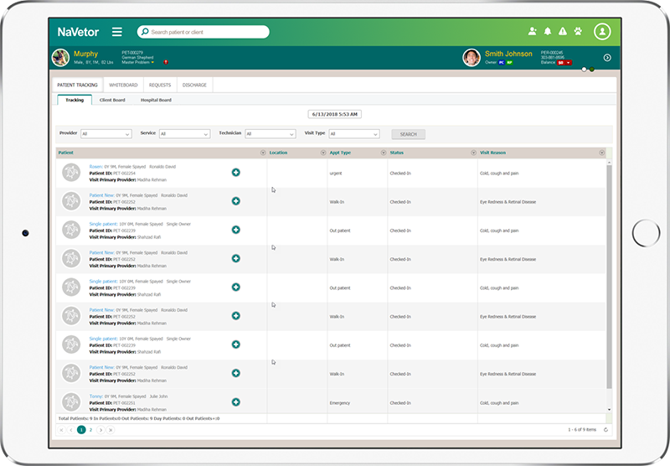
Task: Click the green RP badge under Smith Johnson
Action: (x=510, y=62)
